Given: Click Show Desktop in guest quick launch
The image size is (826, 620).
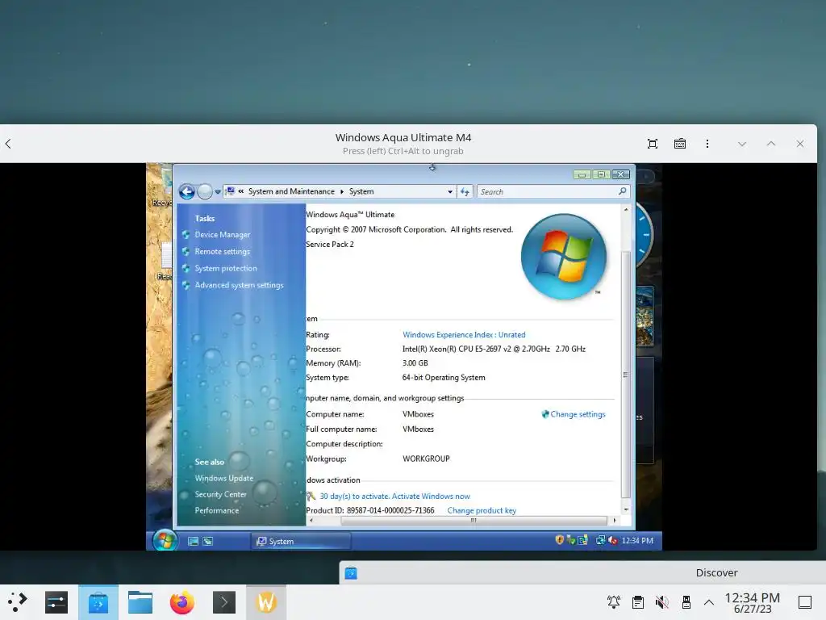Looking at the screenshot, I should (x=194, y=541).
